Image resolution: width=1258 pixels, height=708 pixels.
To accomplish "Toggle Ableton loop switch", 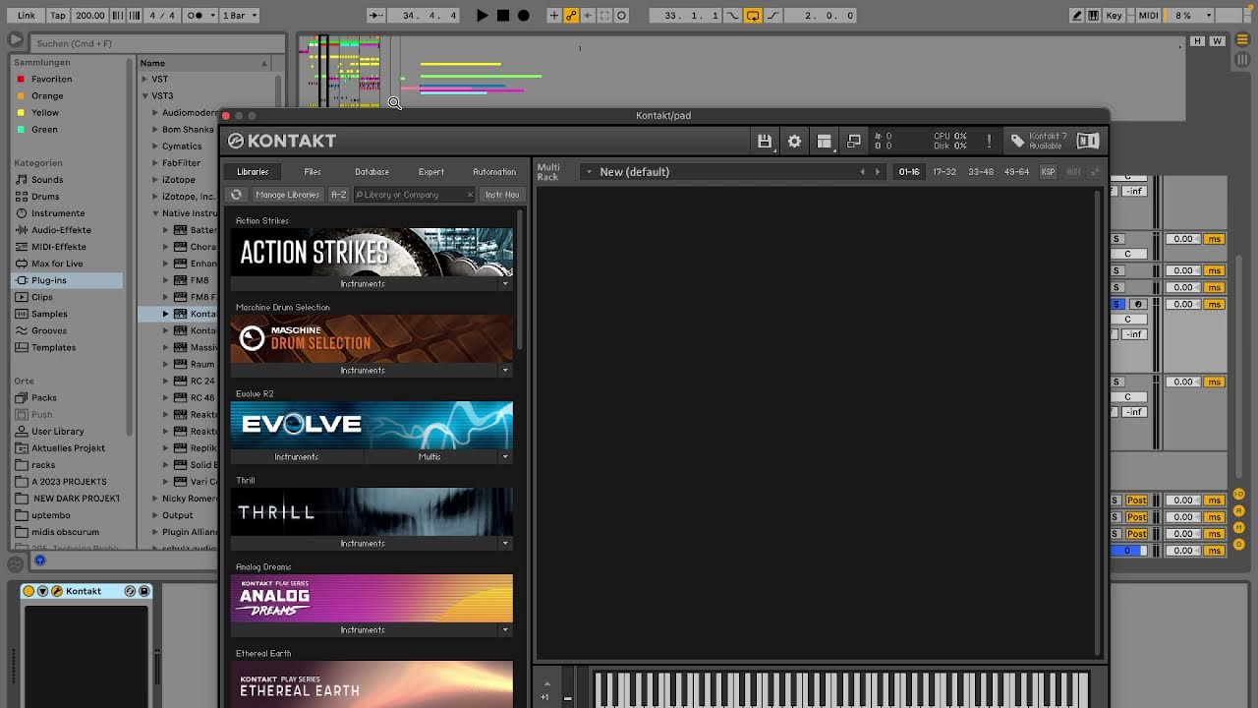I will click(x=753, y=16).
